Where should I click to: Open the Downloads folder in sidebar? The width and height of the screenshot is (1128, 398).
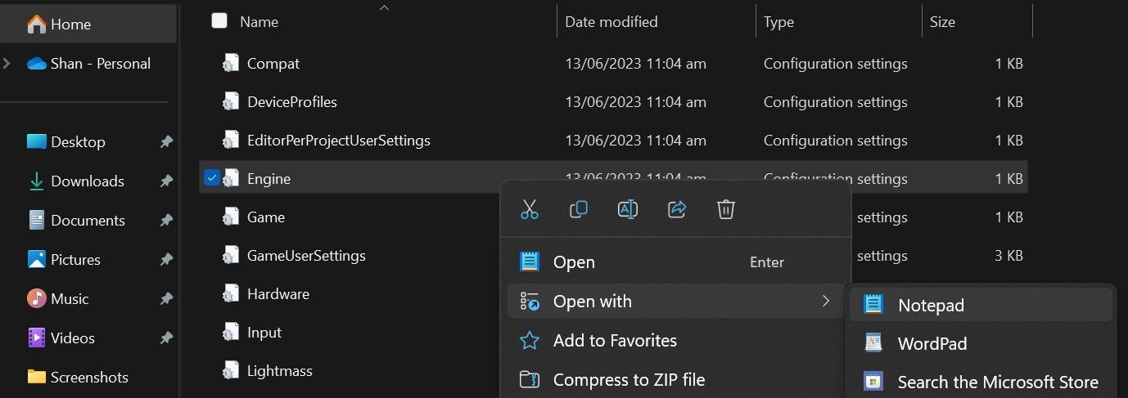point(87,181)
